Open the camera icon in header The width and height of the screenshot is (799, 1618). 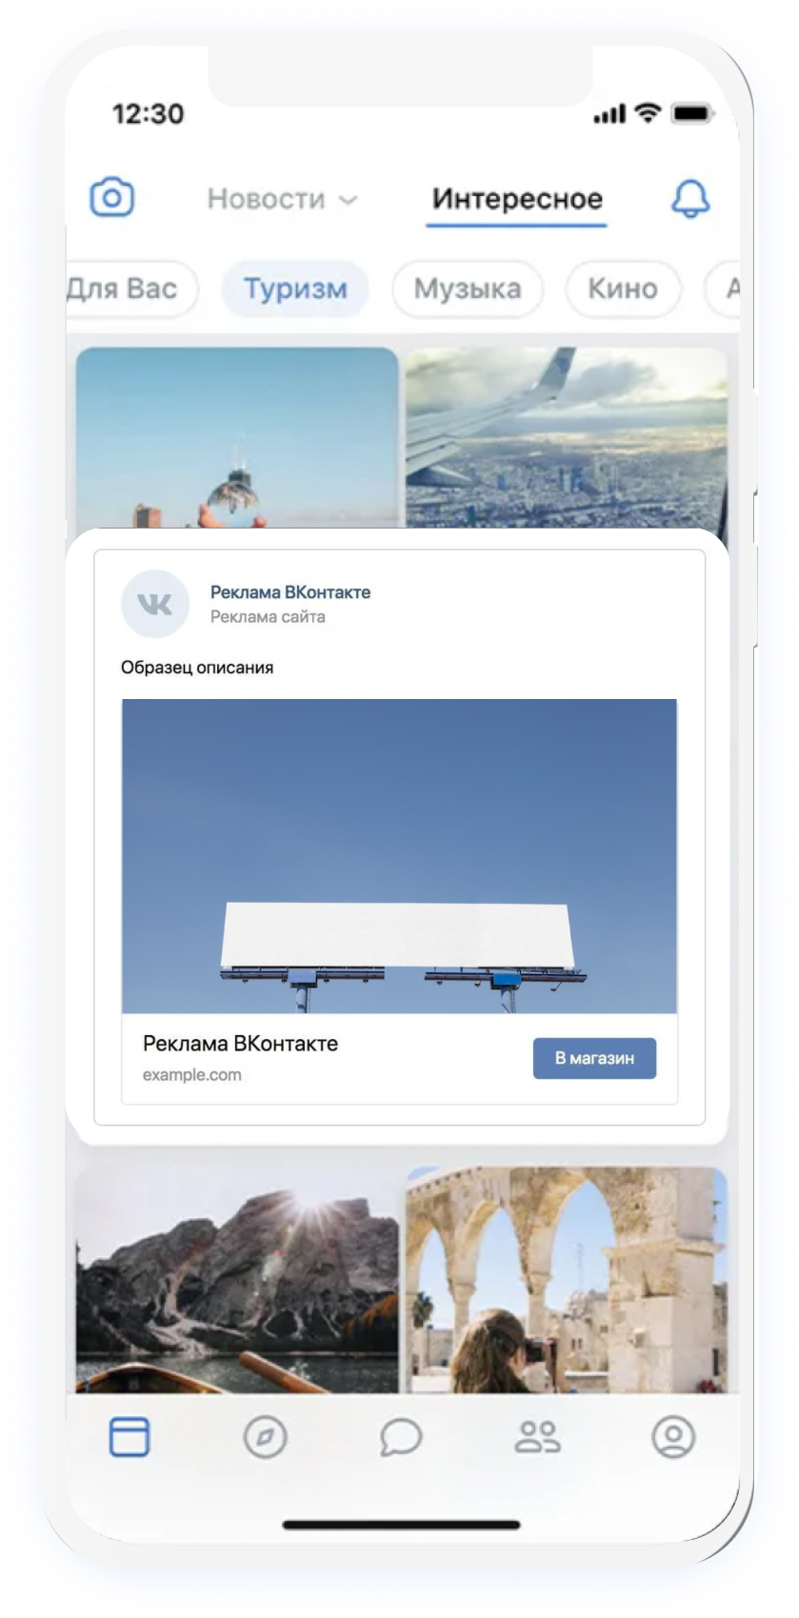coord(112,197)
